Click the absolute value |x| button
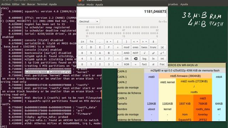This screenshot has height=128, width=228. (162, 47)
